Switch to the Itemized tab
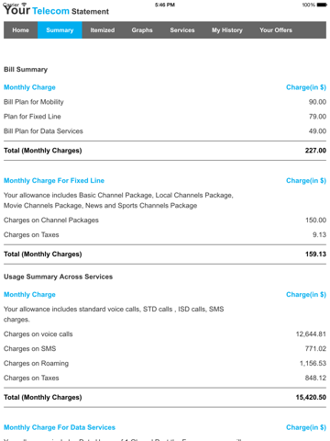The width and height of the screenshot is (330, 441). pyautogui.click(x=103, y=30)
